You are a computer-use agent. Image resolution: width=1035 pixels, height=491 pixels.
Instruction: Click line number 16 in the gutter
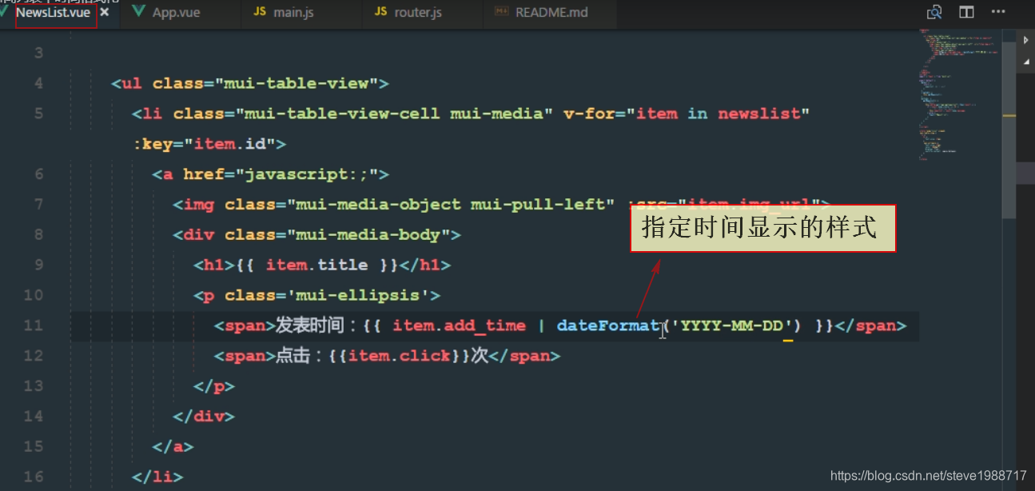coord(34,477)
